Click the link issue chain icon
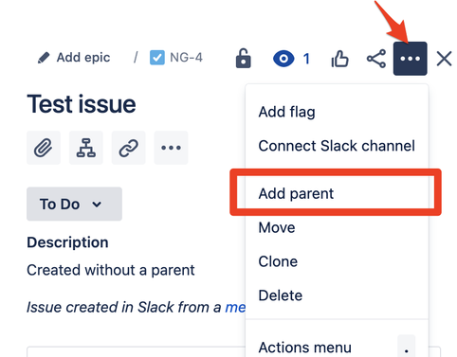This screenshot has width=457, height=357. click(x=128, y=148)
